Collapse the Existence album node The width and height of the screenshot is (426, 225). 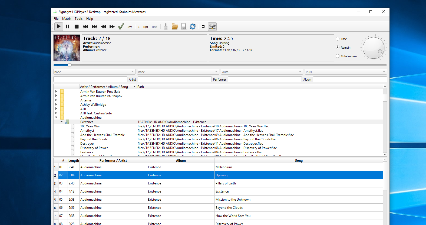62,122
